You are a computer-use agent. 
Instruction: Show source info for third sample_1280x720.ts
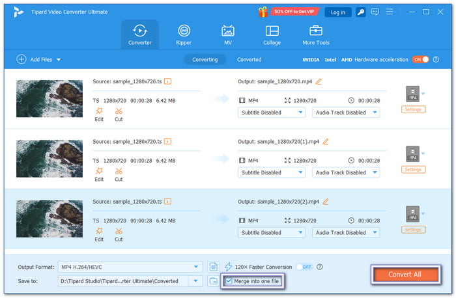pos(168,202)
